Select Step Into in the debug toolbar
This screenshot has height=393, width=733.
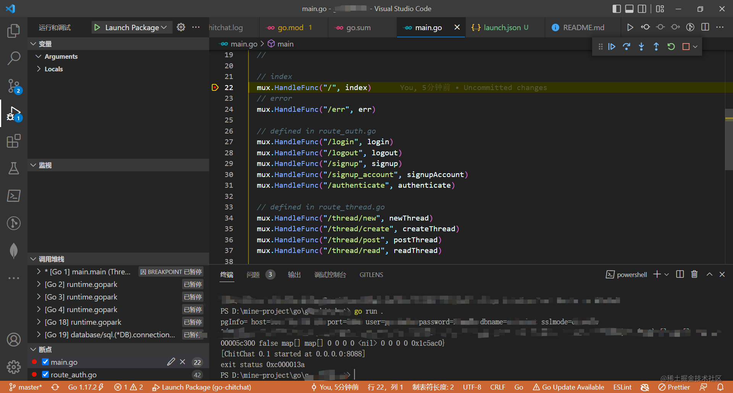(x=641, y=46)
